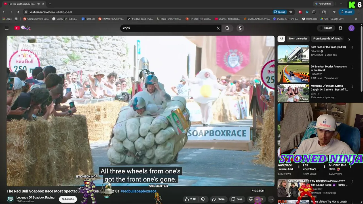Open the 'GFX - Google Drive' bookmark
The width and height of the screenshot is (363, 204).
tap(332, 19)
